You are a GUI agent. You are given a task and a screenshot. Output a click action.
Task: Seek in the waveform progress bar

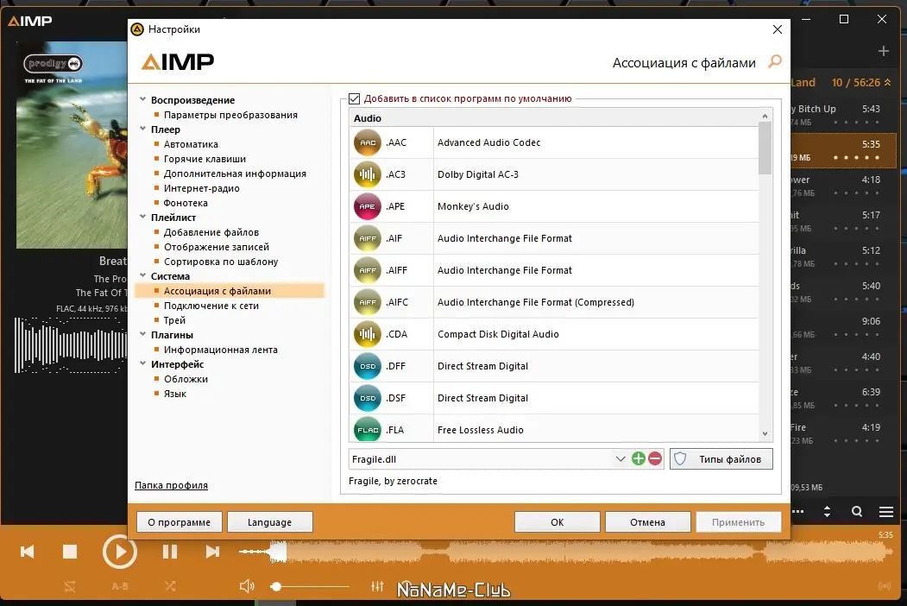(x=564, y=552)
